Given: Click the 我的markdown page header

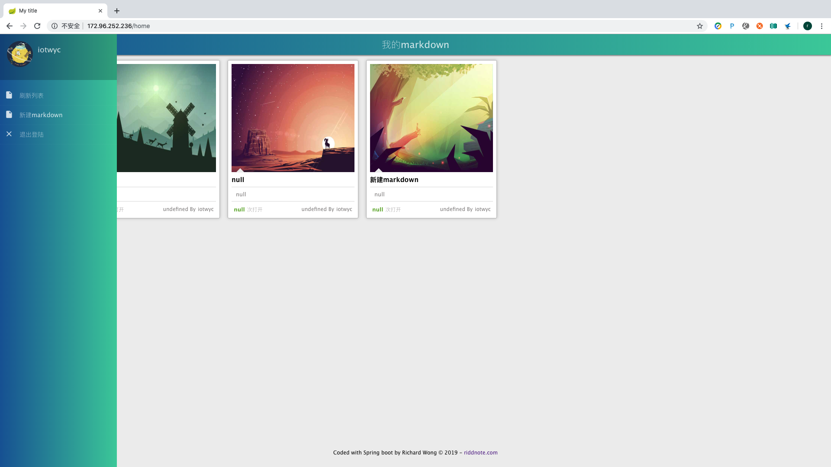Looking at the screenshot, I should pyautogui.click(x=415, y=45).
